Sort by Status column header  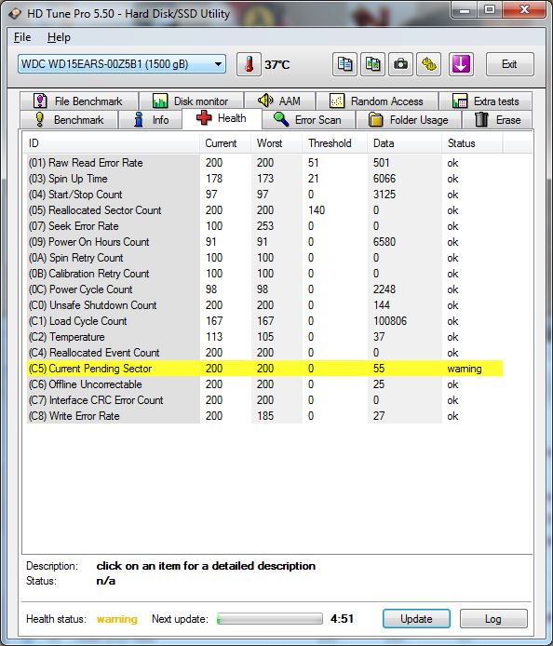tap(472, 143)
